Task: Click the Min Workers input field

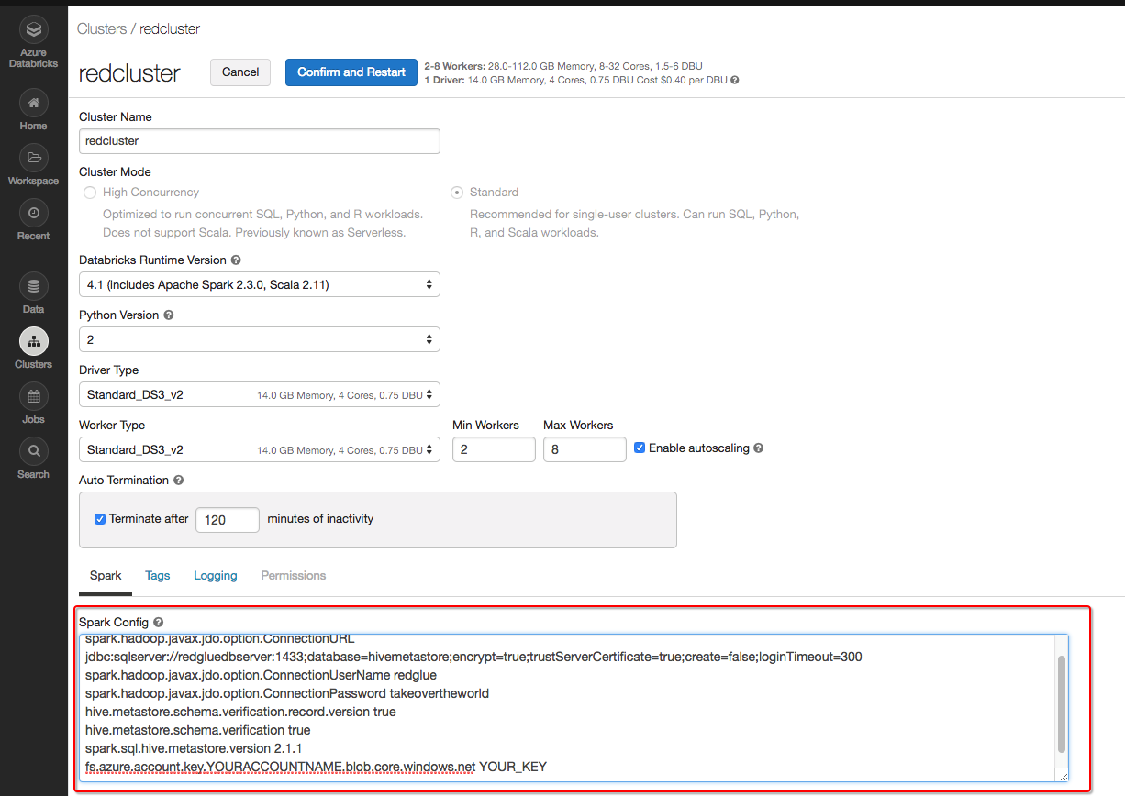Action: (x=494, y=449)
